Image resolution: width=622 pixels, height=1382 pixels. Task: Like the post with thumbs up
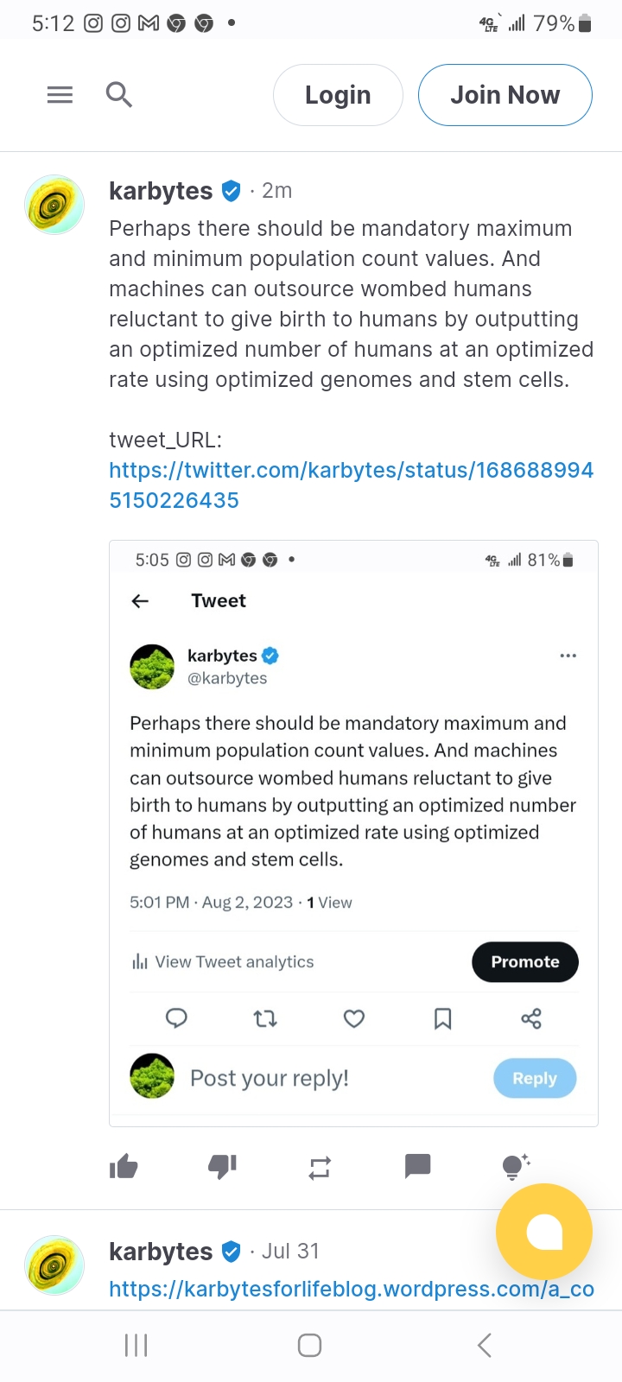[x=124, y=1167]
